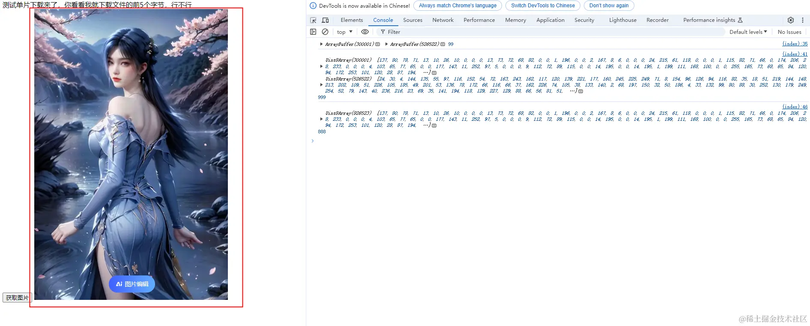This screenshot has height=326, width=810.
Task: Open source link (index):46
Action: (795, 107)
